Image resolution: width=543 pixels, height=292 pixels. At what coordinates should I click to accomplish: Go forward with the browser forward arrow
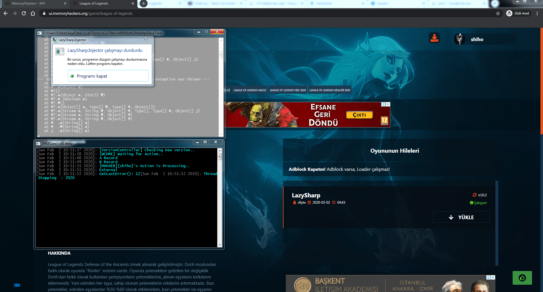[x=15, y=13]
